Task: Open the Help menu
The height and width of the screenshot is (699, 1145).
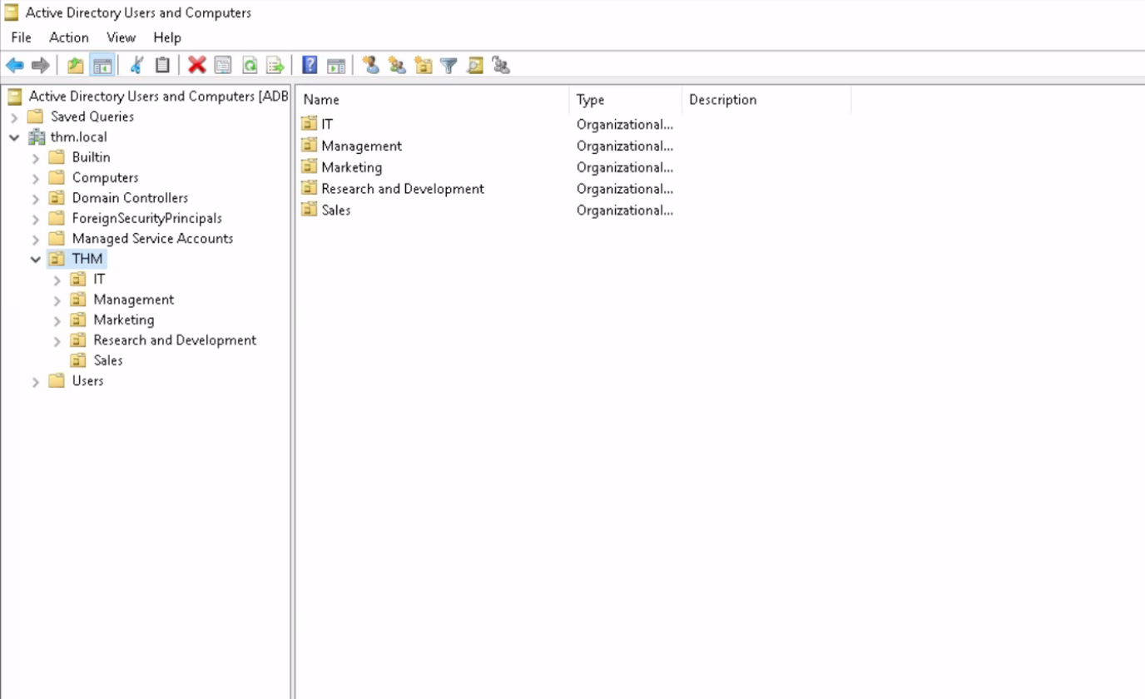Action: tap(167, 37)
